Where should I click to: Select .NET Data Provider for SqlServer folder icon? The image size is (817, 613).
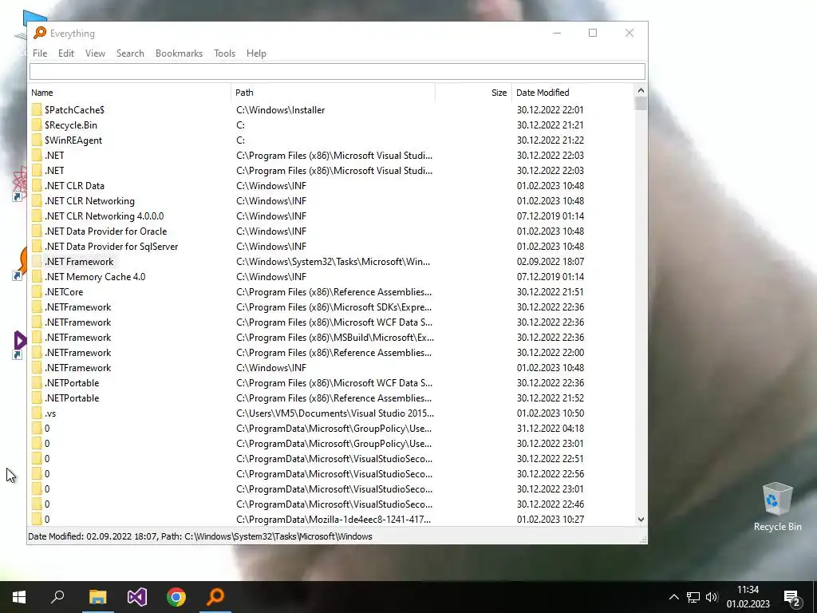[37, 246]
